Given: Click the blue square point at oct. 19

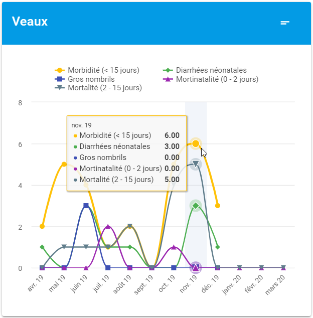Looking at the screenshot, I should coord(174,268).
